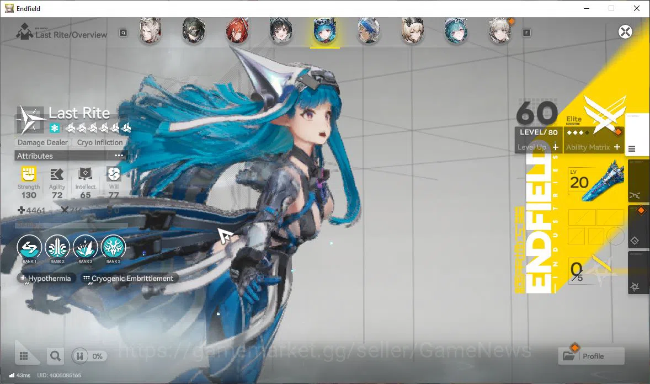This screenshot has height=384, width=650.
Task: Open the empty circular gear slot
Action: 616,236
